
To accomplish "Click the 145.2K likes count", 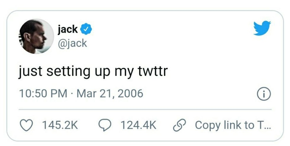I will 60,125.
